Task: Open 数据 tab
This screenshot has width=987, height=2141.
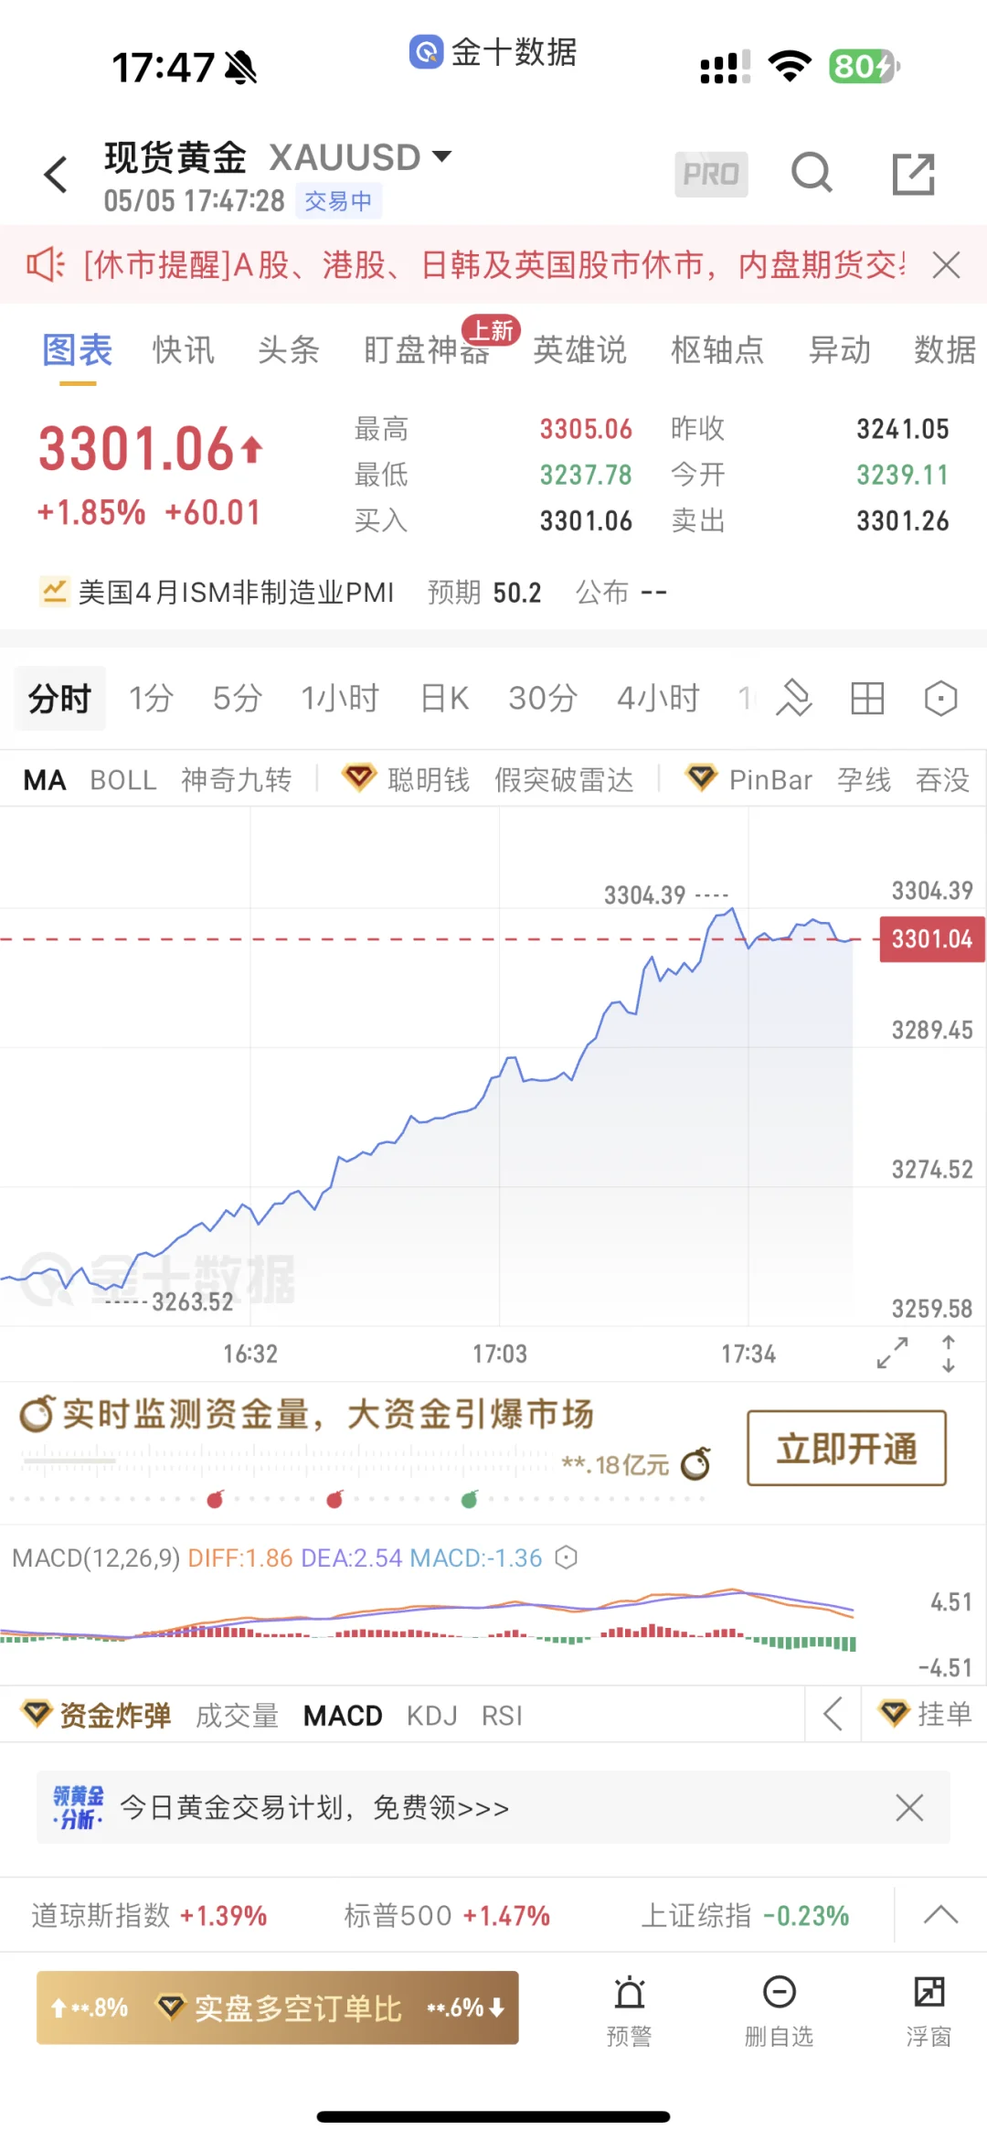Action: pyautogui.click(x=946, y=349)
